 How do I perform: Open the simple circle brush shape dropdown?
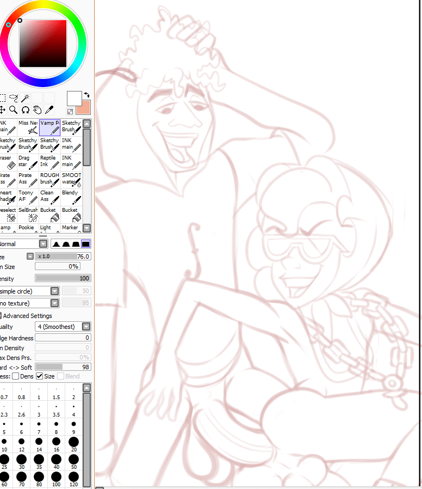pyautogui.click(x=54, y=291)
